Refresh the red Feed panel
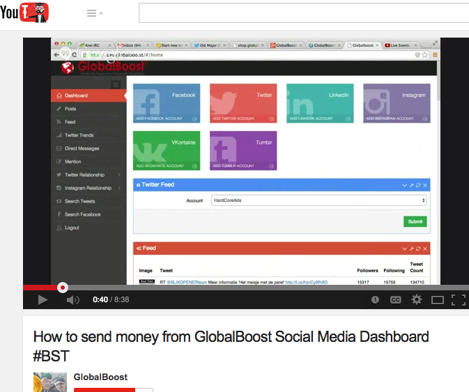469x392 pixels. click(418, 249)
